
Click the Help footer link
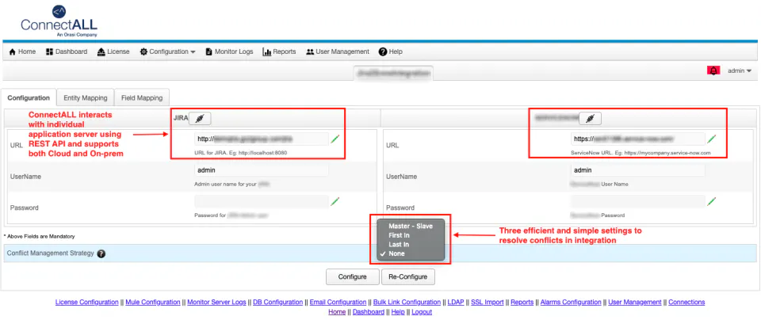(398, 312)
